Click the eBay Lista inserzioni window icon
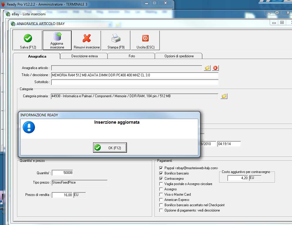This screenshot has height=225, width=292. pos(8,14)
